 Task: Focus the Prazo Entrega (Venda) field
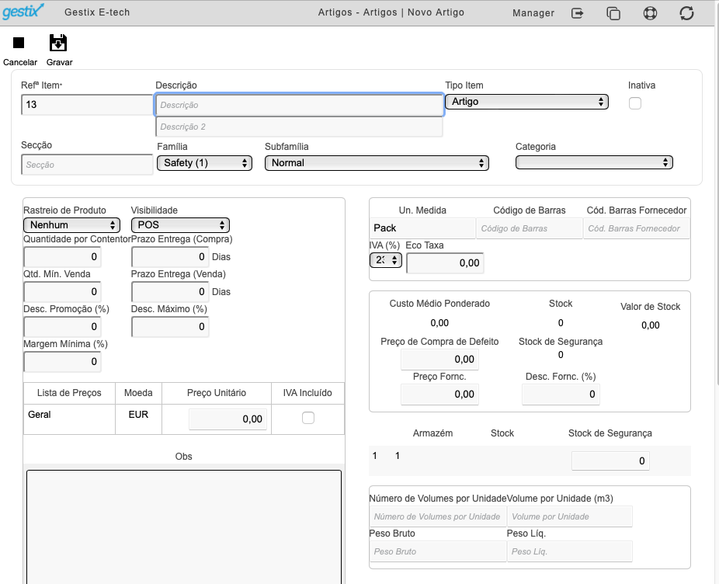point(170,292)
